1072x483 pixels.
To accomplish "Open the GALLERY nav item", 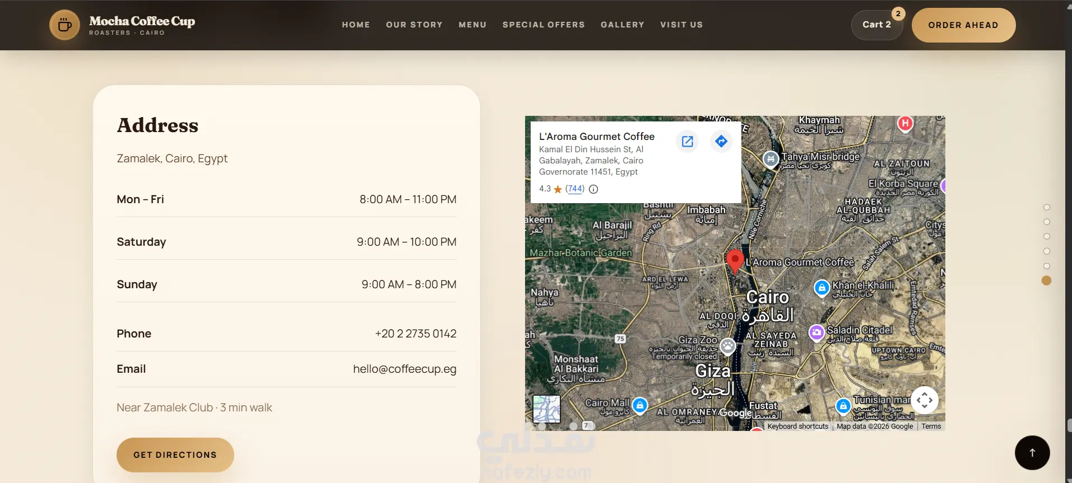I will [x=623, y=25].
